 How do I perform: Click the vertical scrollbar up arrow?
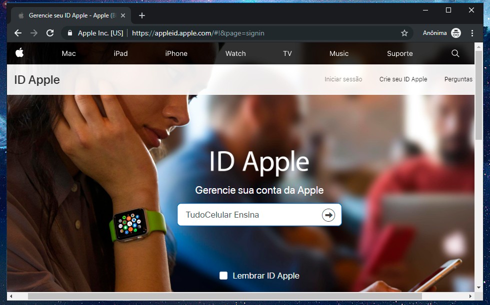point(478,47)
